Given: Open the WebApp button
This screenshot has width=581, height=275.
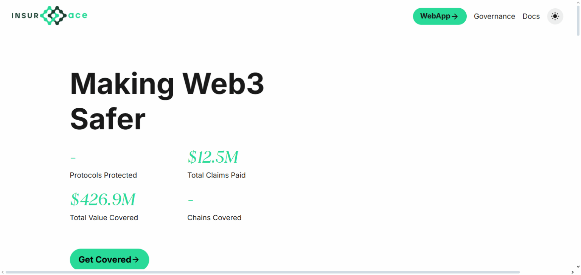Looking at the screenshot, I should (x=439, y=16).
